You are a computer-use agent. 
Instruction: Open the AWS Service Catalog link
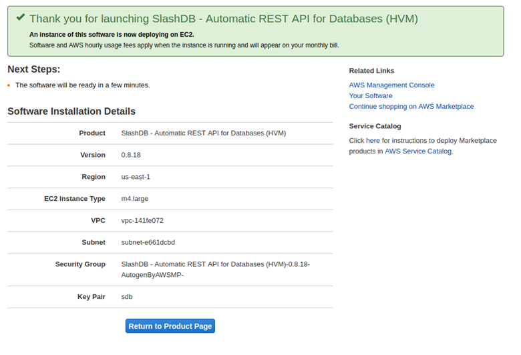click(417, 151)
